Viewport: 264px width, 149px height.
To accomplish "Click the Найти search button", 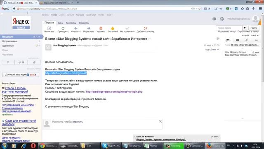I will pos(254,28).
